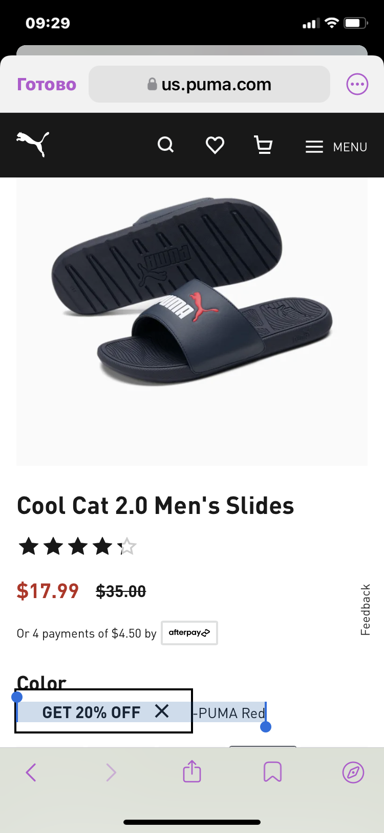This screenshot has height=833, width=384.
Task: Open the star rating reviews
Action: tap(77, 546)
